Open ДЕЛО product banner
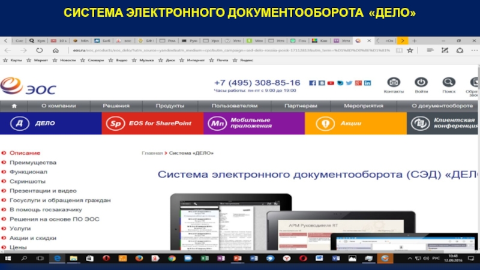480x270 pixels. click(51, 124)
